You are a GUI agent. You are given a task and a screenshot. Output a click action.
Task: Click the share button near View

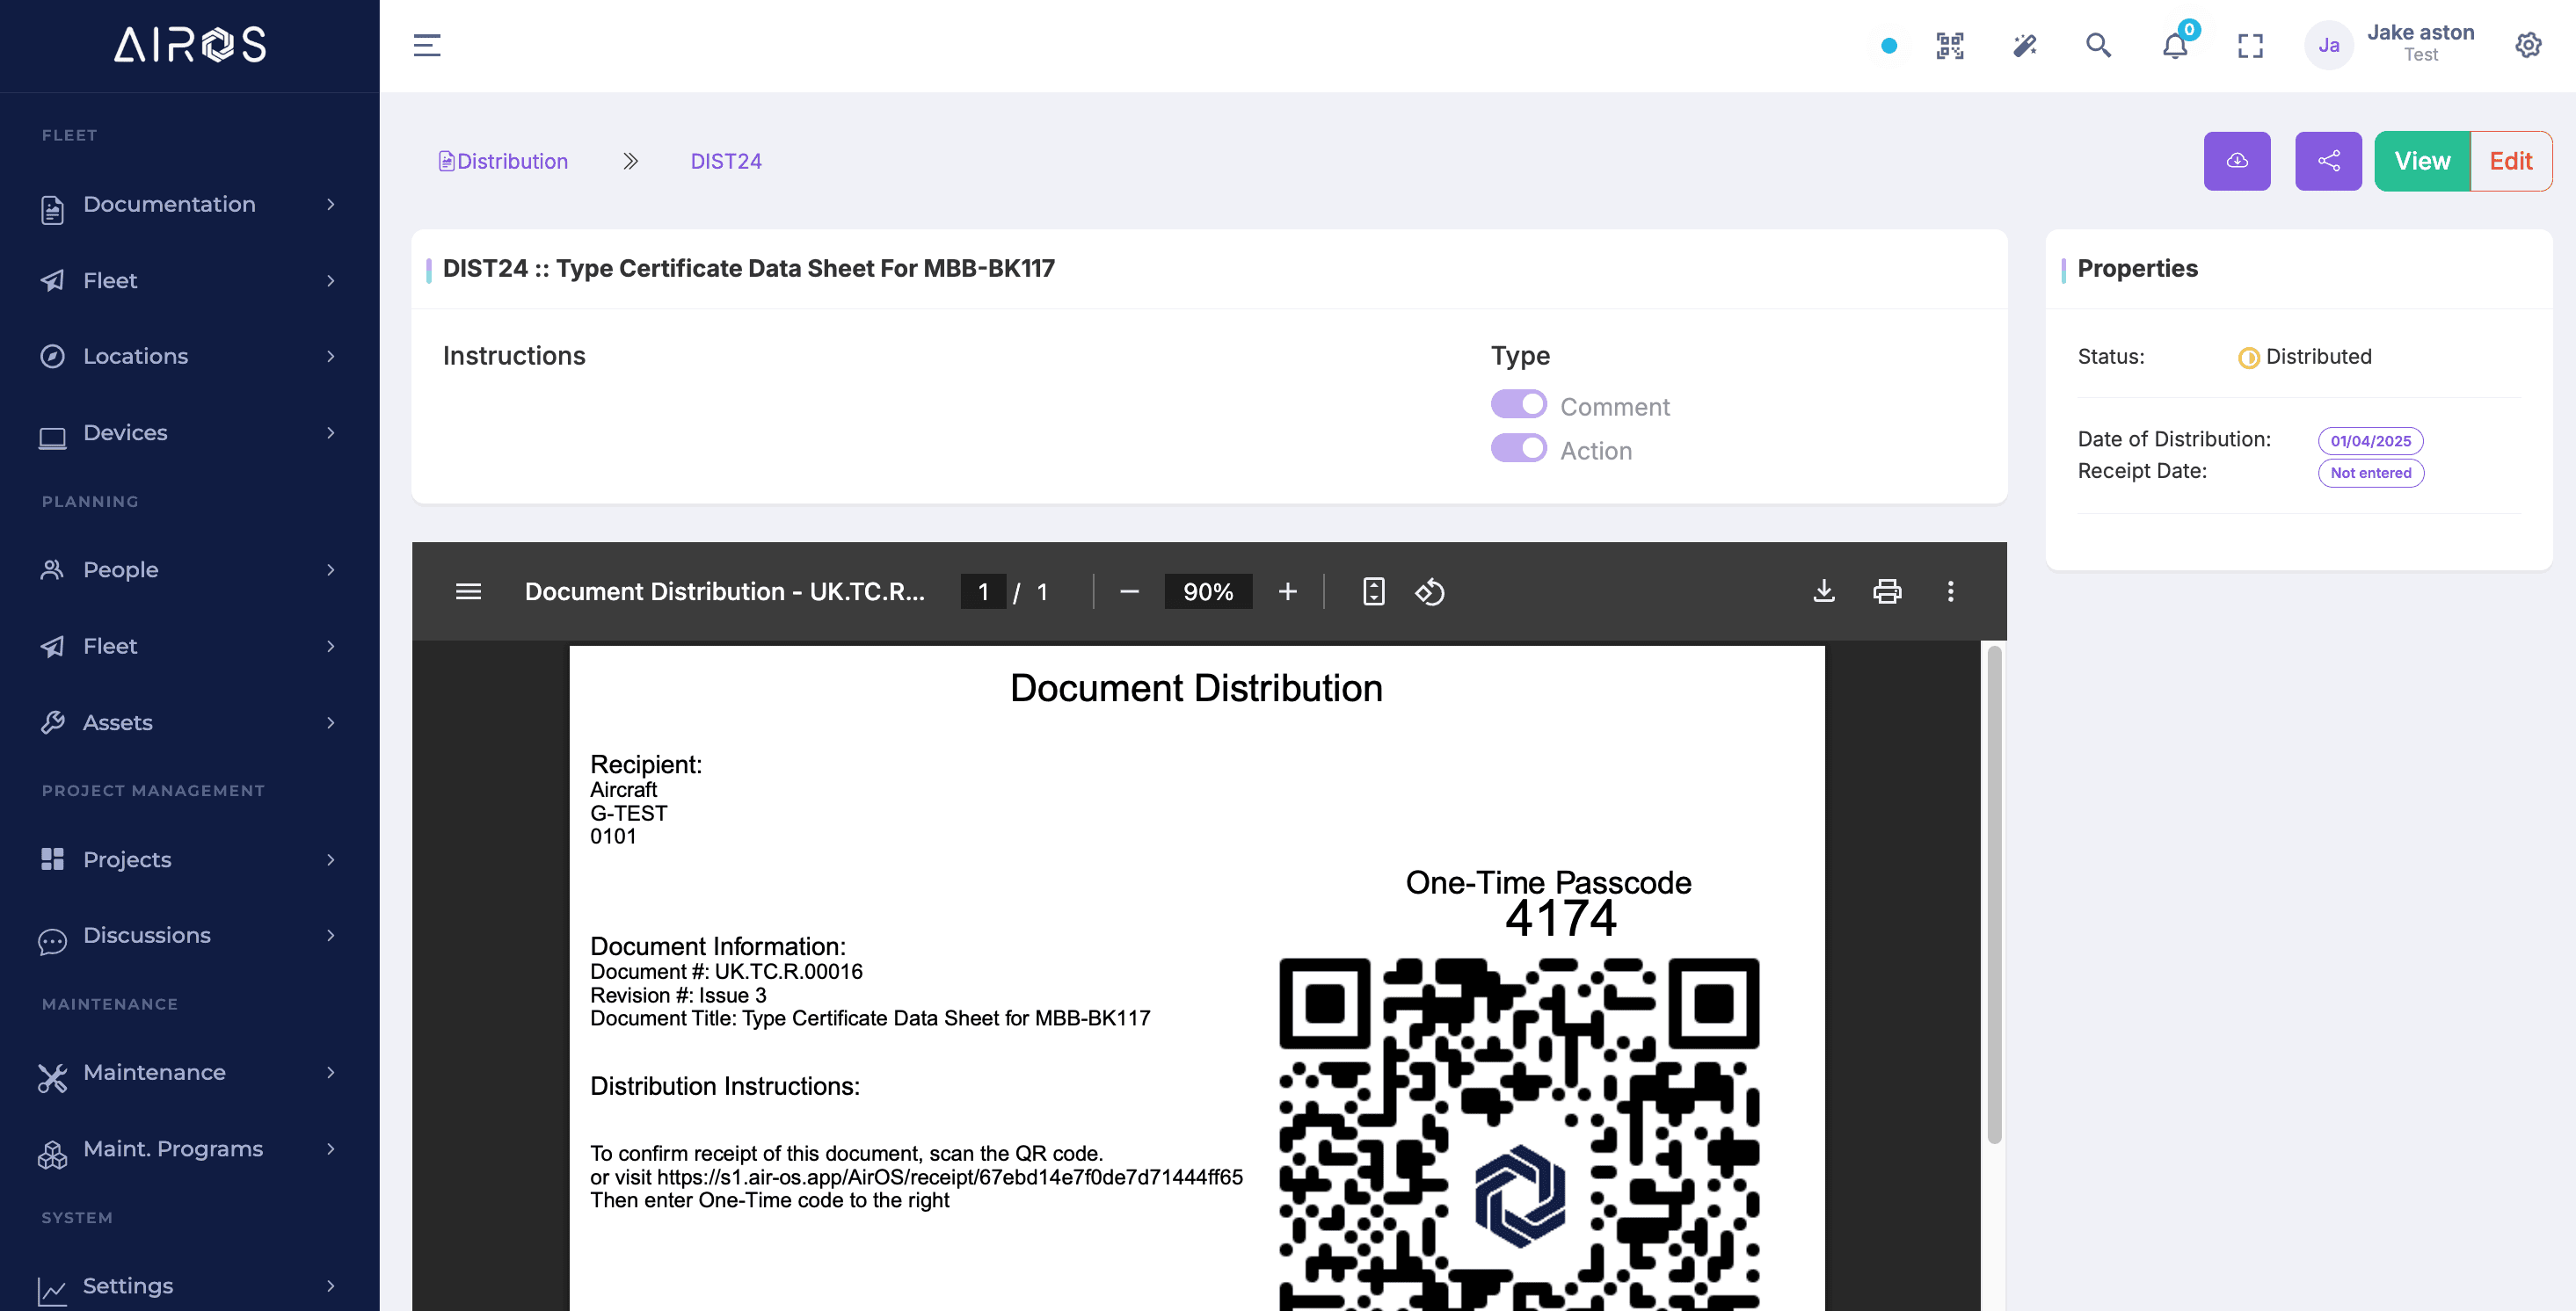[2328, 160]
